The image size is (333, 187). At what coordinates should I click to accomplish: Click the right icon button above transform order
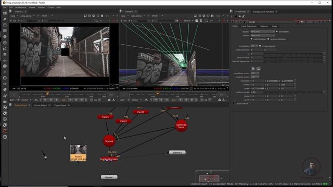point(259,69)
